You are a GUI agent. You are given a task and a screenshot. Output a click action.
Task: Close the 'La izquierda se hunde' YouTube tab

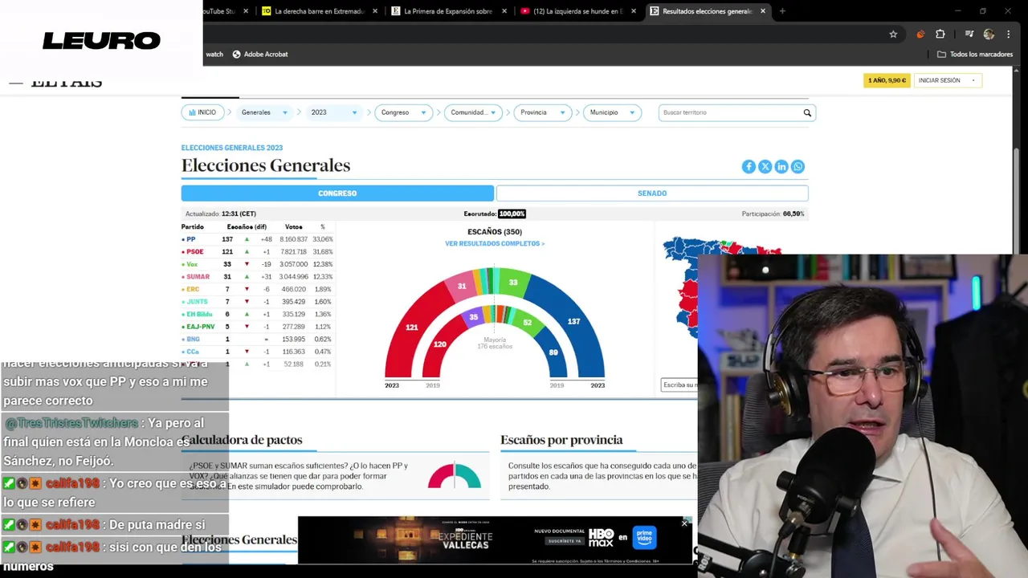pos(634,11)
